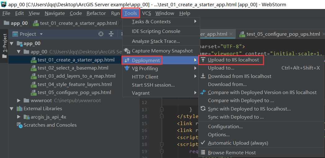Open the Edit menu
The image size is (325, 158).
pos(20,13)
